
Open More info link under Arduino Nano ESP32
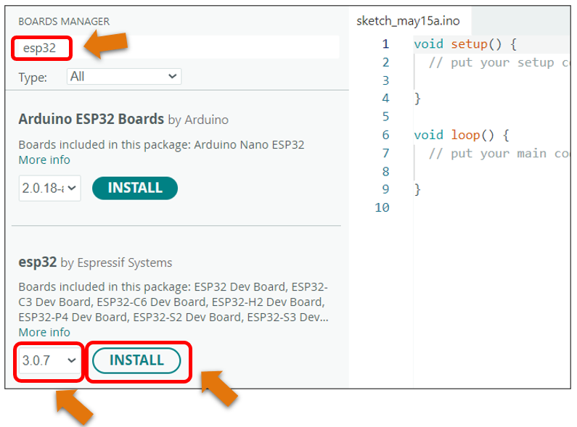(44, 159)
